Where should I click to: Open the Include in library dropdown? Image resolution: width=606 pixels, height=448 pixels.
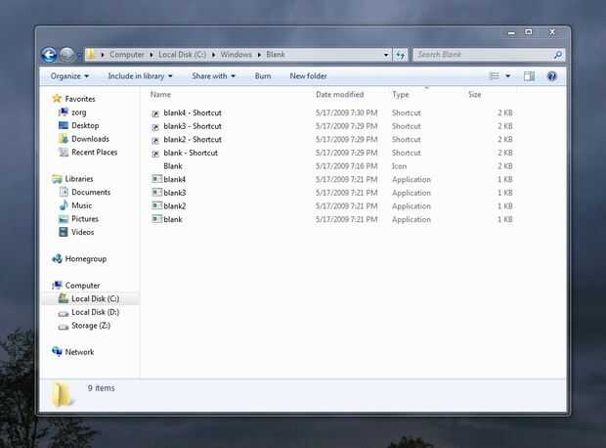[141, 76]
